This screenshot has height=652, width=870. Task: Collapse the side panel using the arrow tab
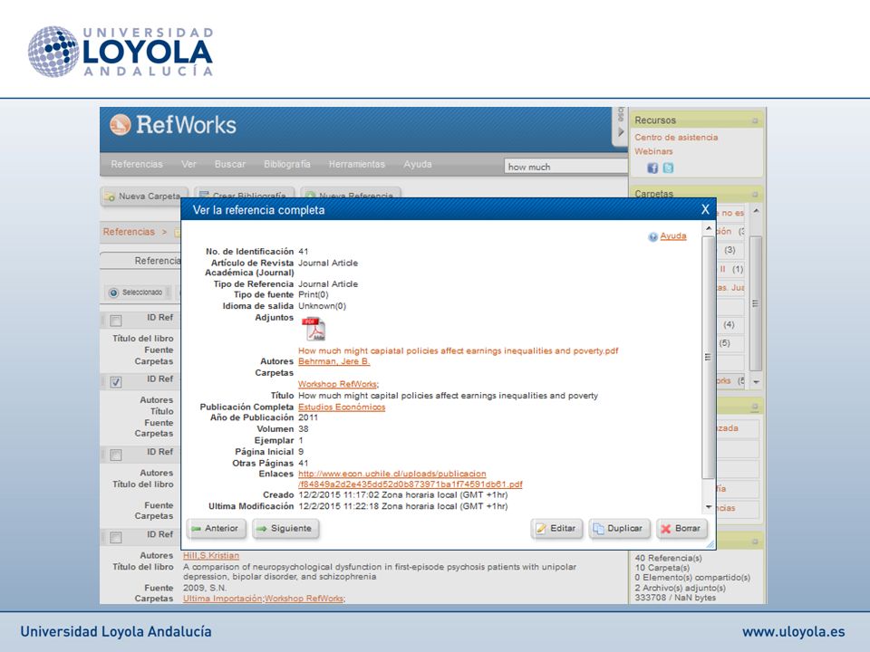(x=620, y=127)
